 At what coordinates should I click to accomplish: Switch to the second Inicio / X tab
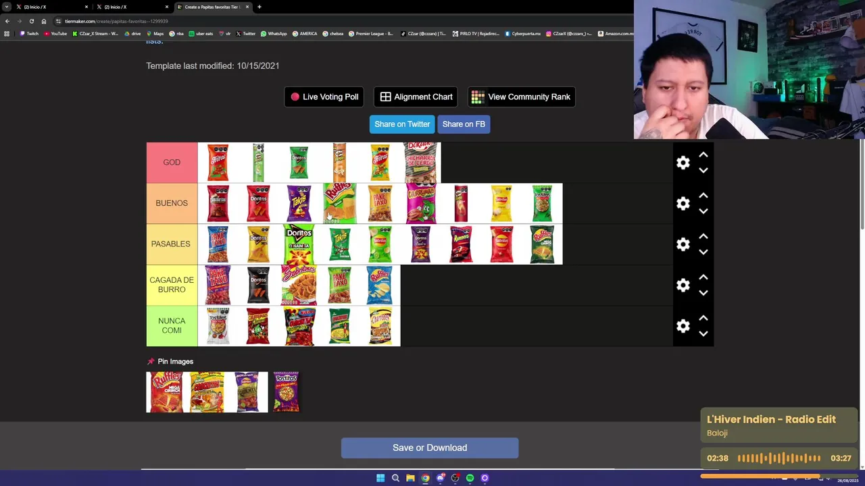click(x=132, y=7)
